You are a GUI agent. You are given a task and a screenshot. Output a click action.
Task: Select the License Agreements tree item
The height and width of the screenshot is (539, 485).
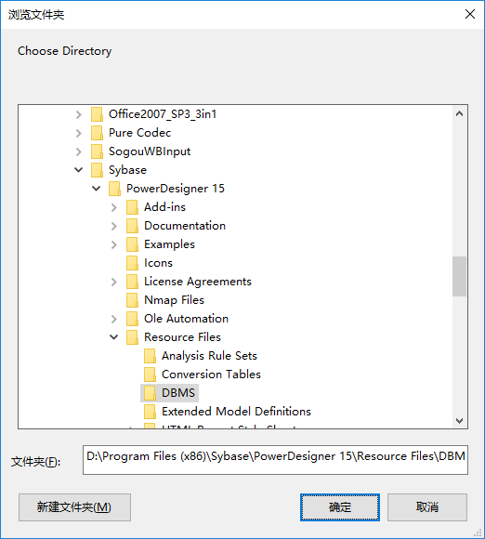tap(198, 282)
